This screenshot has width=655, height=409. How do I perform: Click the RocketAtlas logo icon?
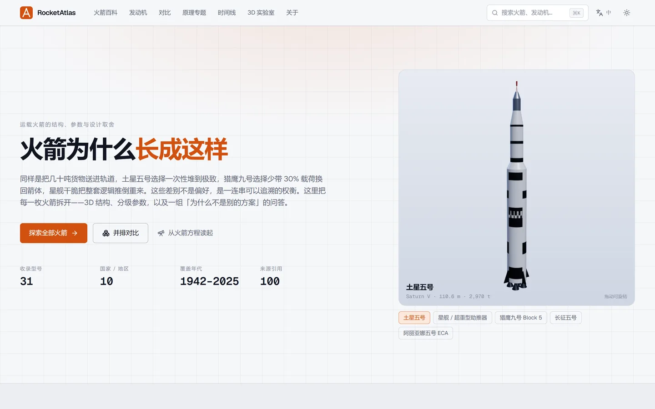coord(26,13)
